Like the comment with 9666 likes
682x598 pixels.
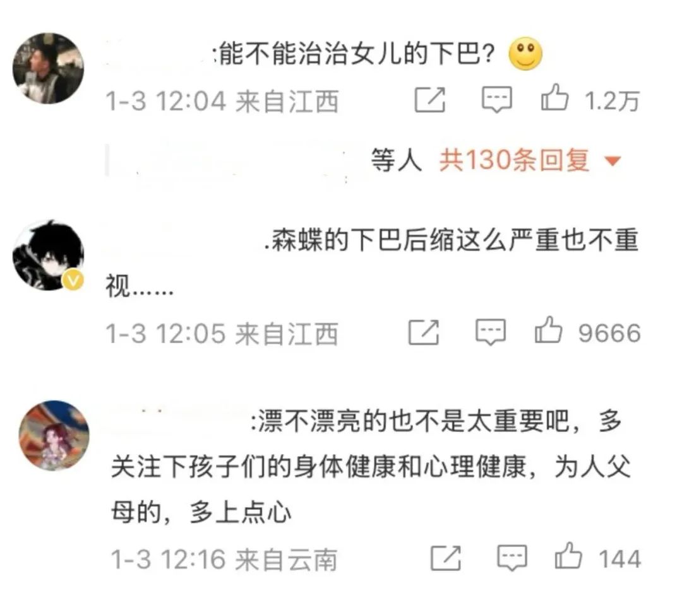(549, 331)
